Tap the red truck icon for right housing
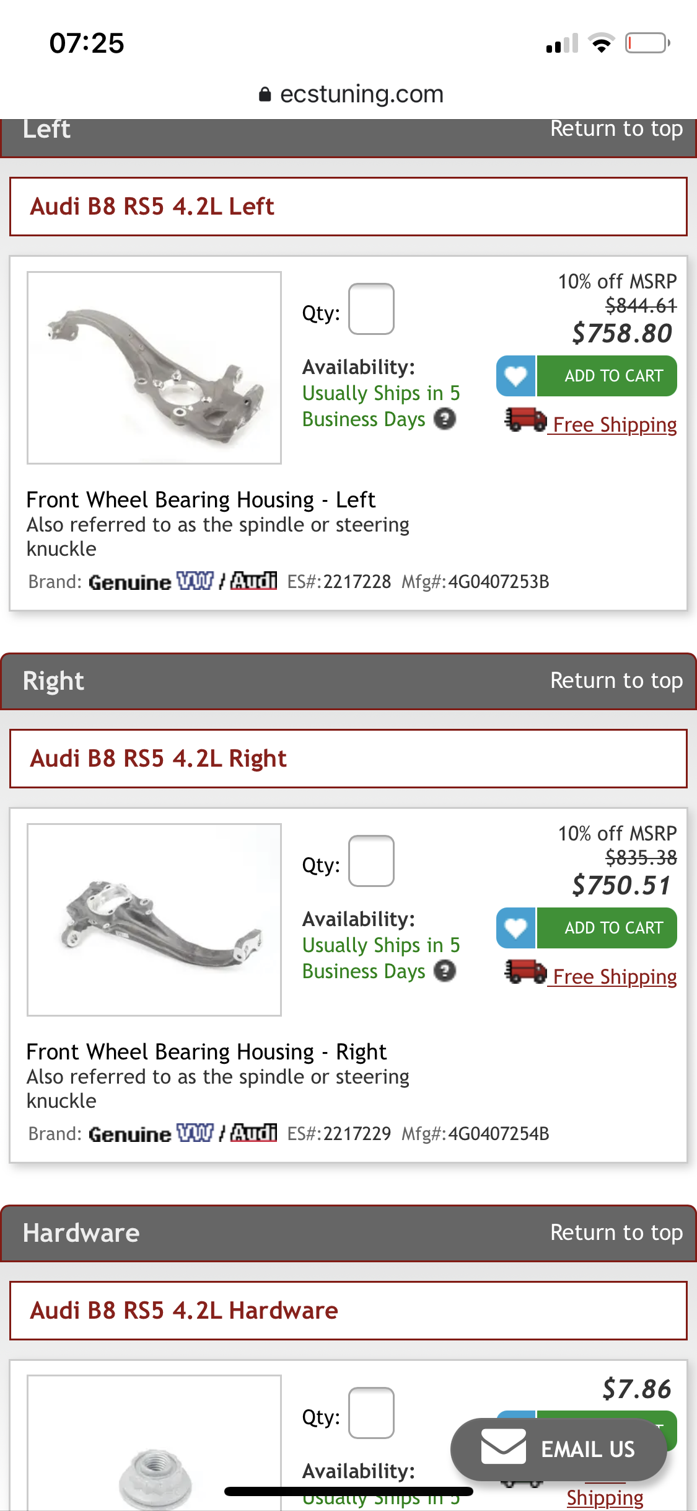697x1511 pixels. (525, 972)
